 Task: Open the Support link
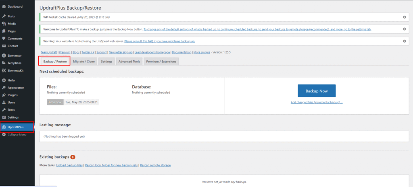coord(101,53)
